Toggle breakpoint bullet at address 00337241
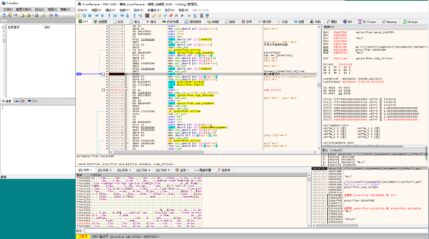429x239 pixels. click(x=107, y=74)
